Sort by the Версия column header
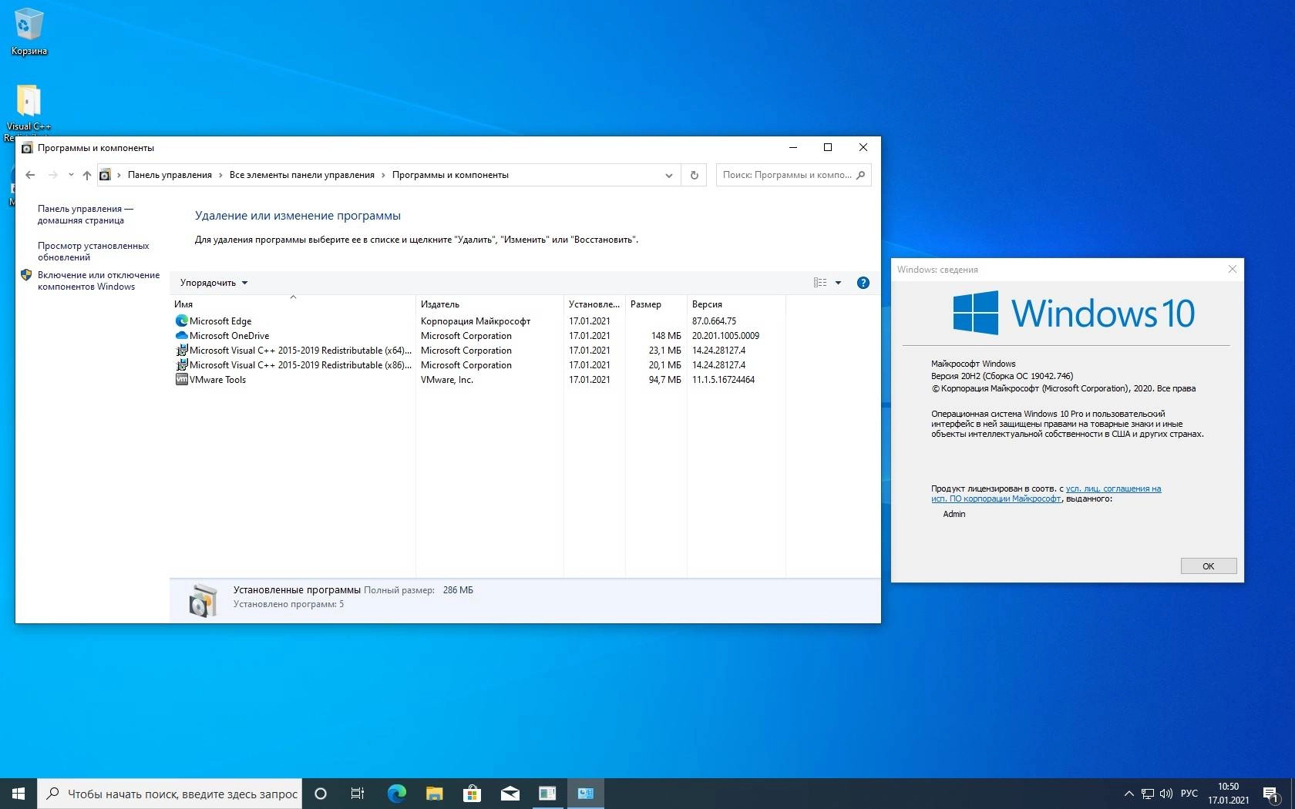 click(736, 304)
